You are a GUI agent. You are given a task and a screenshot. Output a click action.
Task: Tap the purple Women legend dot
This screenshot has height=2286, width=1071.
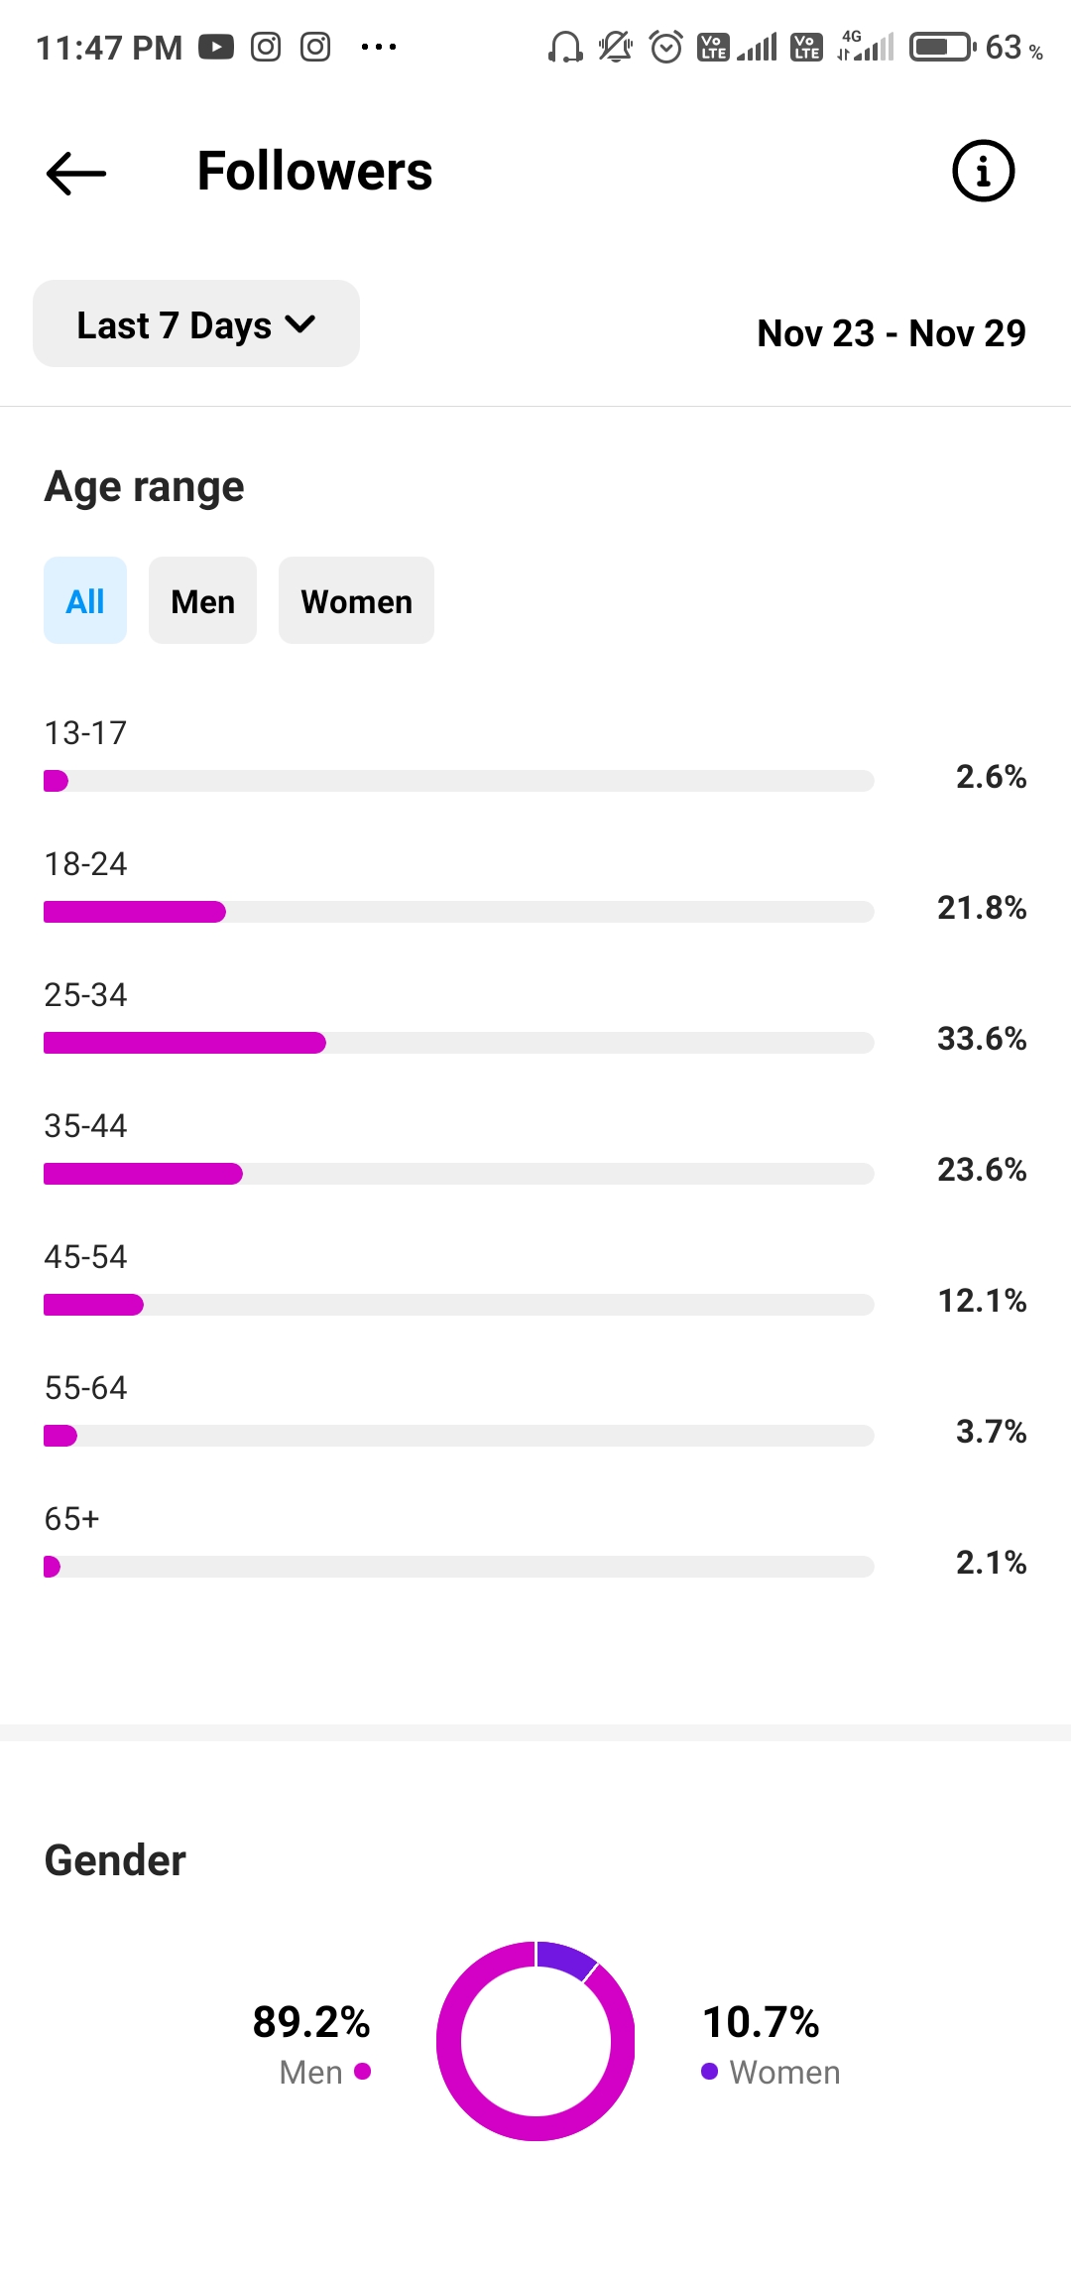click(709, 2072)
